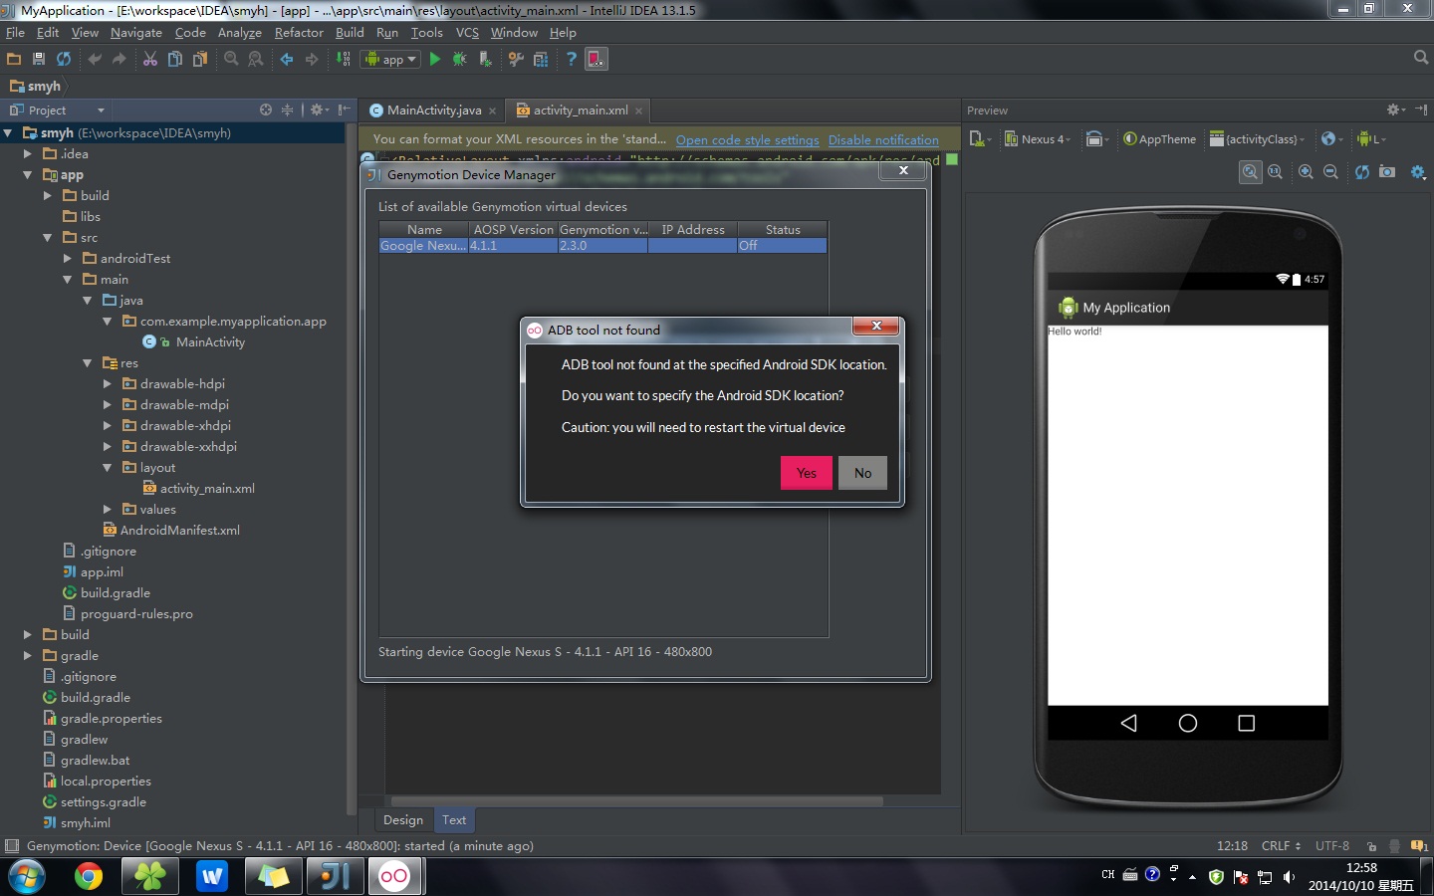Start debugging with the Debug bug icon
The width and height of the screenshot is (1434, 896).
459,59
